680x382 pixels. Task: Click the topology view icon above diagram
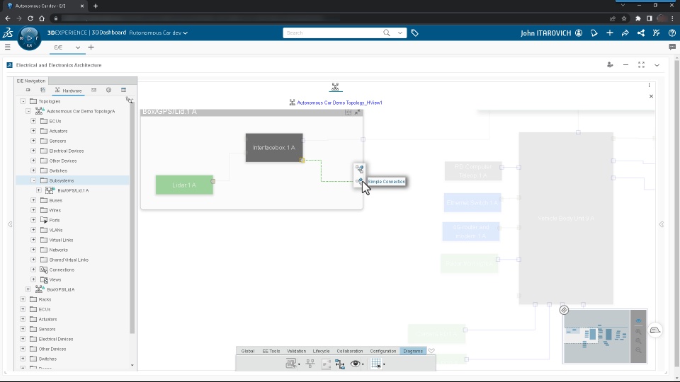tap(335, 87)
